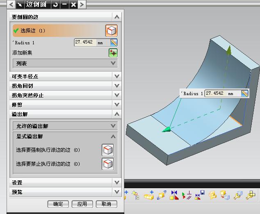Screen dimensions: 260x214
Task: Expand the 列表 list group
Action: point(113,63)
